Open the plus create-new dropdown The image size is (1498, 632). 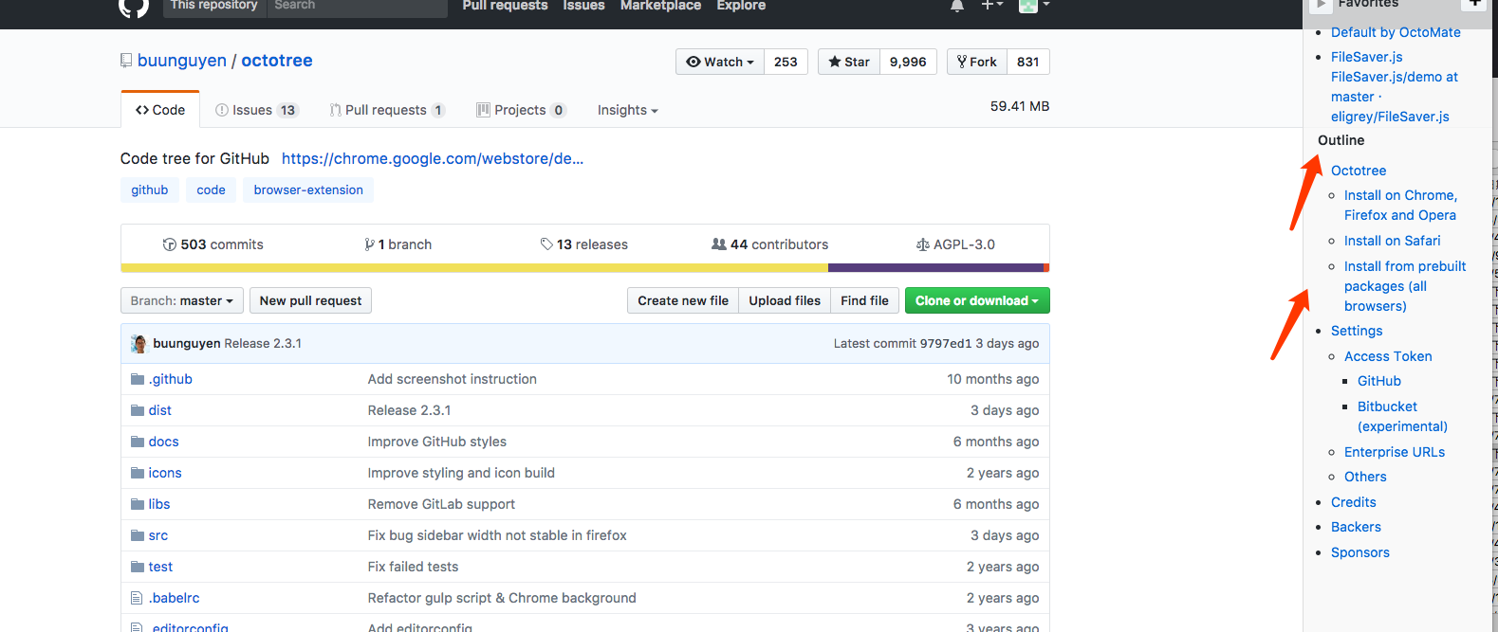point(991,5)
